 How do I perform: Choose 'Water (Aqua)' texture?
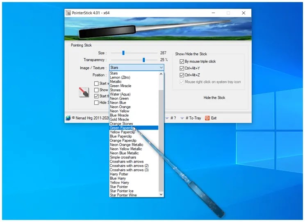(134, 94)
